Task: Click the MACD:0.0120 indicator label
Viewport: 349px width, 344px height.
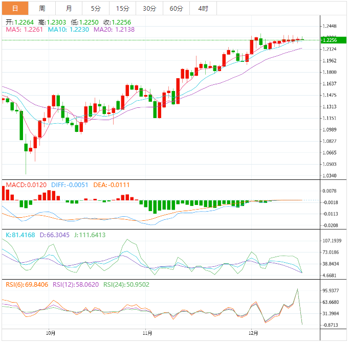Action: coord(26,185)
